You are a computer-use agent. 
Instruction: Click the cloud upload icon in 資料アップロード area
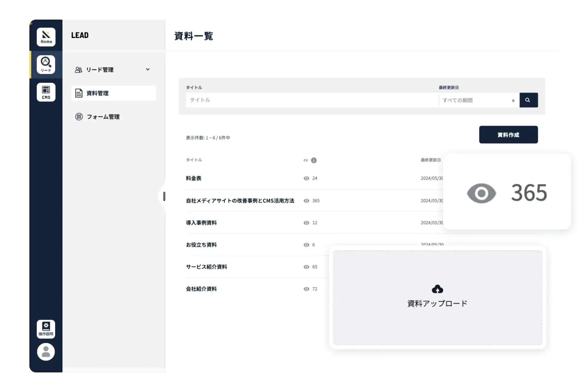437,289
